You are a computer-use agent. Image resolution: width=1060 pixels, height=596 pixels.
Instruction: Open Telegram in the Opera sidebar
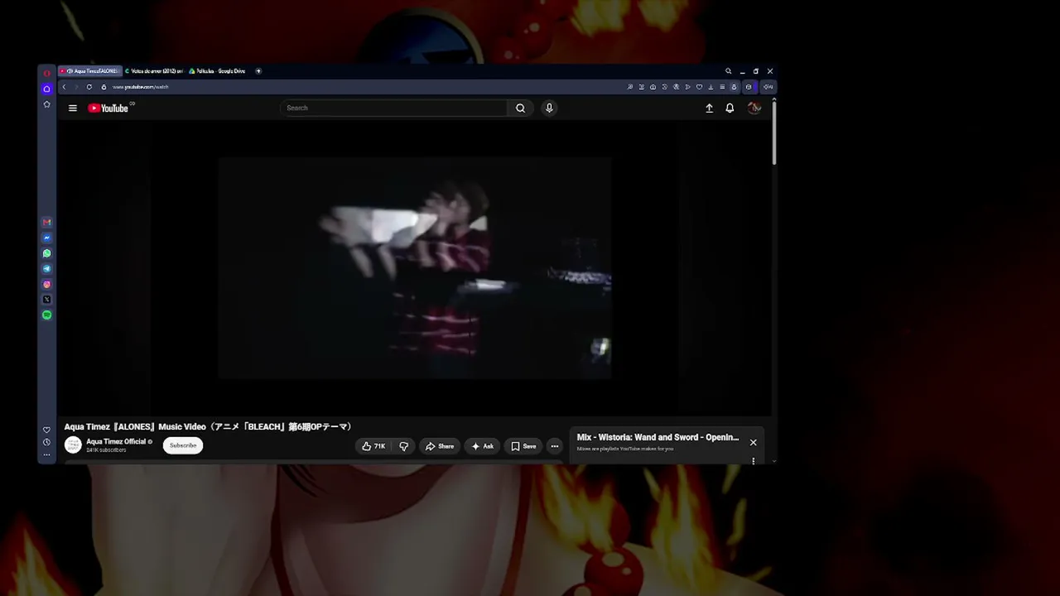coord(46,269)
